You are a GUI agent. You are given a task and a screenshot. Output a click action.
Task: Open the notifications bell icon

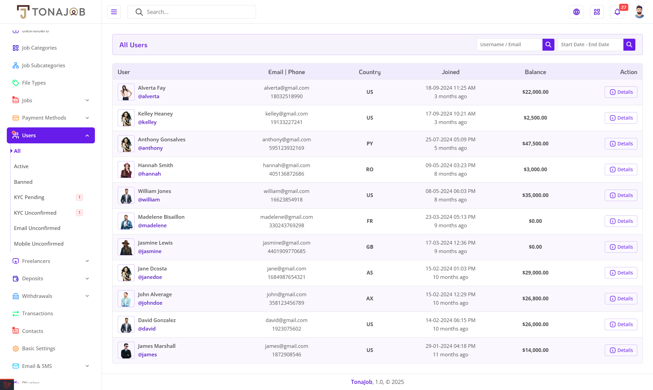[617, 12]
